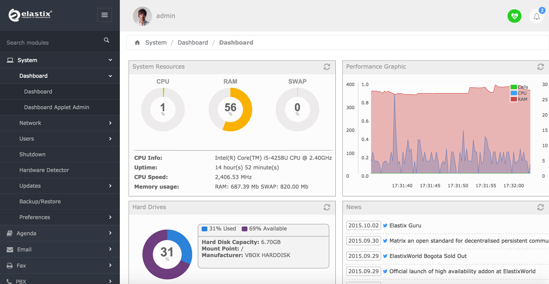Click the admin user avatar
549x284 pixels.
pyautogui.click(x=142, y=16)
